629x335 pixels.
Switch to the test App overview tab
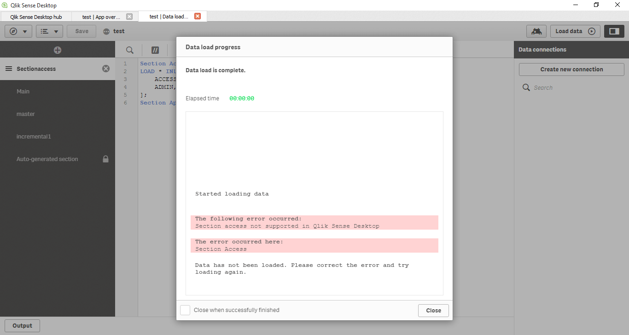pyautogui.click(x=101, y=17)
